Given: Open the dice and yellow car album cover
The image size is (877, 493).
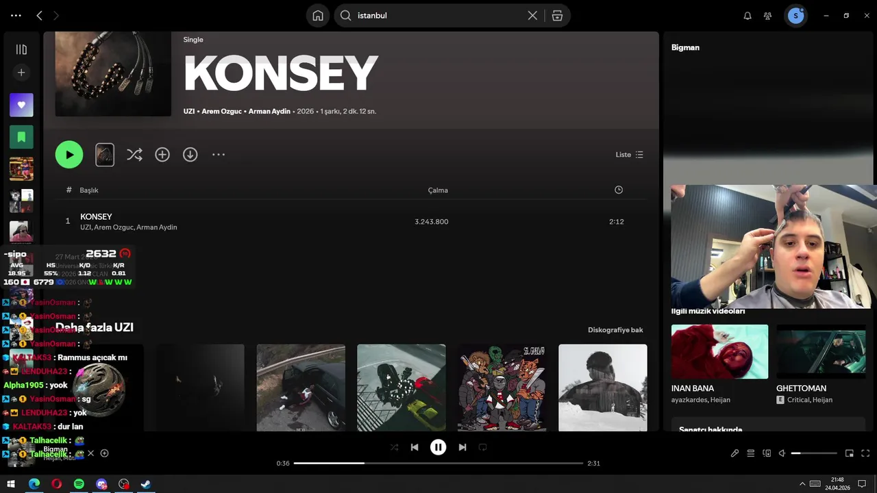Looking at the screenshot, I should pyautogui.click(x=402, y=388).
